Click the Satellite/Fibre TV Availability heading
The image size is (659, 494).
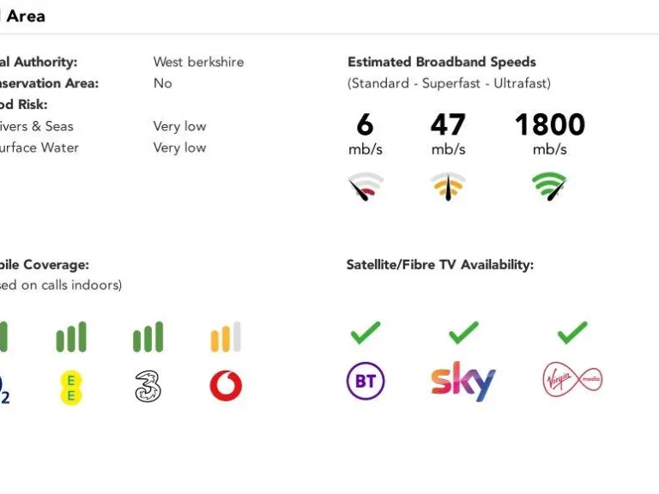click(x=439, y=265)
